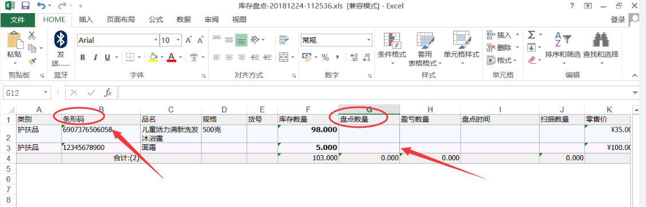The width and height of the screenshot is (646, 207).
Task: Expand the G12 name box dropdown
Action: click(45, 93)
